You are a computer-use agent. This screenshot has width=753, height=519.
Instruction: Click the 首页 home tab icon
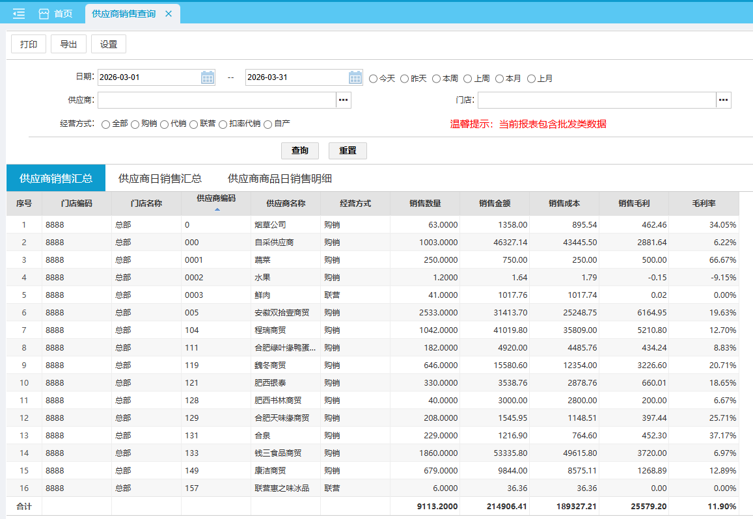tap(44, 14)
